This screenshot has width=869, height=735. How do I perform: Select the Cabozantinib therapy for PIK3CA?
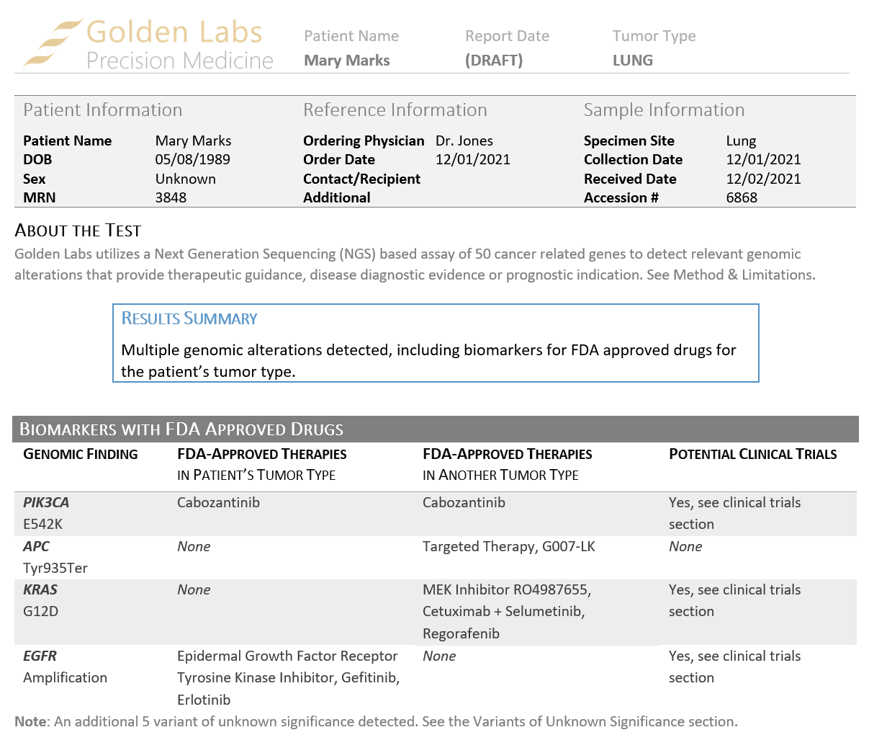pyautogui.click(x=218, y=502)
